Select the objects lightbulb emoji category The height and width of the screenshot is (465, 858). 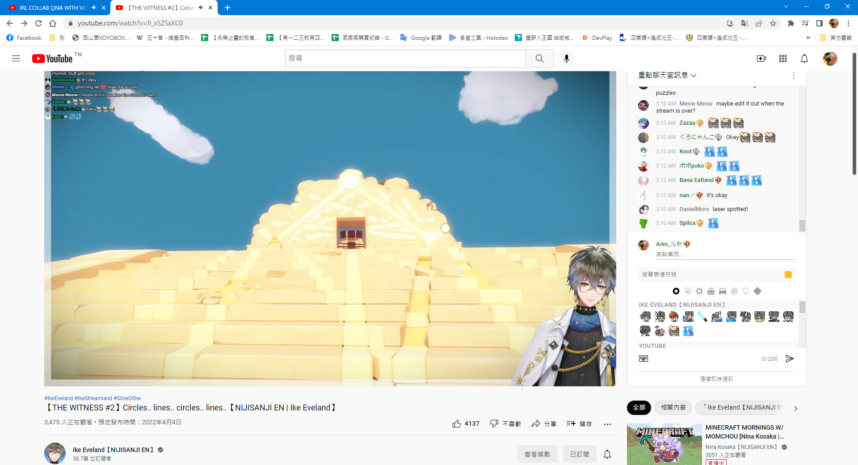pyautogui.click(x=746, y=291)
